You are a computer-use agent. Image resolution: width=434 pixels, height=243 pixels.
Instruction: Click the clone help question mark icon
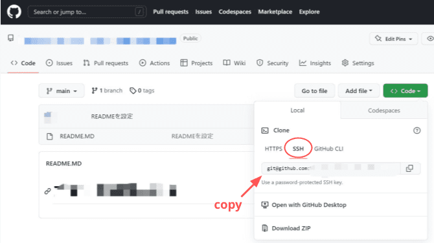pyautogui.click(x=417, y=131)
